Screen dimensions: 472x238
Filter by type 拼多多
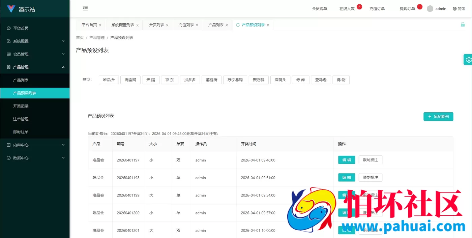pos(190,80)
